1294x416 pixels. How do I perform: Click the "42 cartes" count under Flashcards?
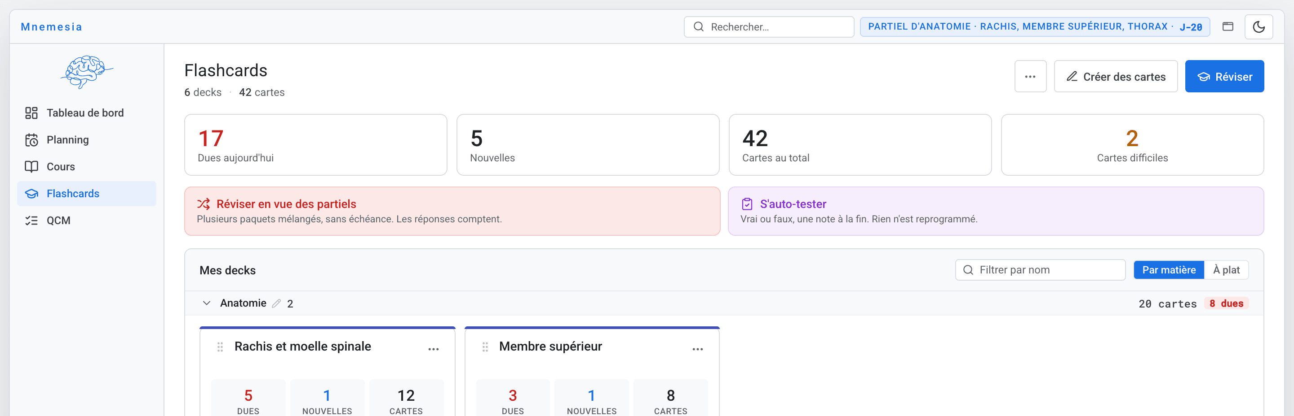(261, 92)
